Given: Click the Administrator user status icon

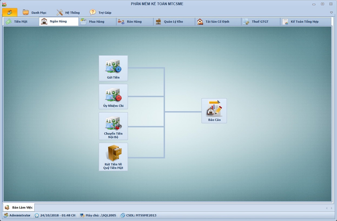Looking at the screenshot, I should [x=6, y=215].
